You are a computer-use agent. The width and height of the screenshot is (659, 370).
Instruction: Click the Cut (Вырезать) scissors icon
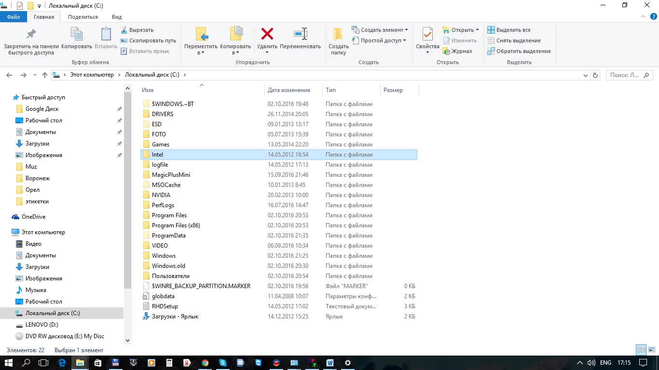point(124,30)
